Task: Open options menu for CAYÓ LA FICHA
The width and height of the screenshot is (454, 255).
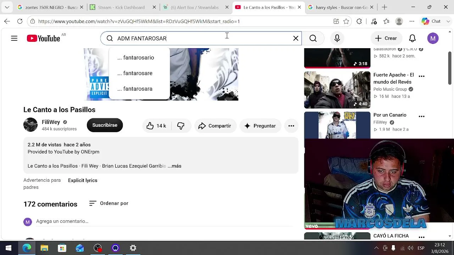Action: (421, 237)
